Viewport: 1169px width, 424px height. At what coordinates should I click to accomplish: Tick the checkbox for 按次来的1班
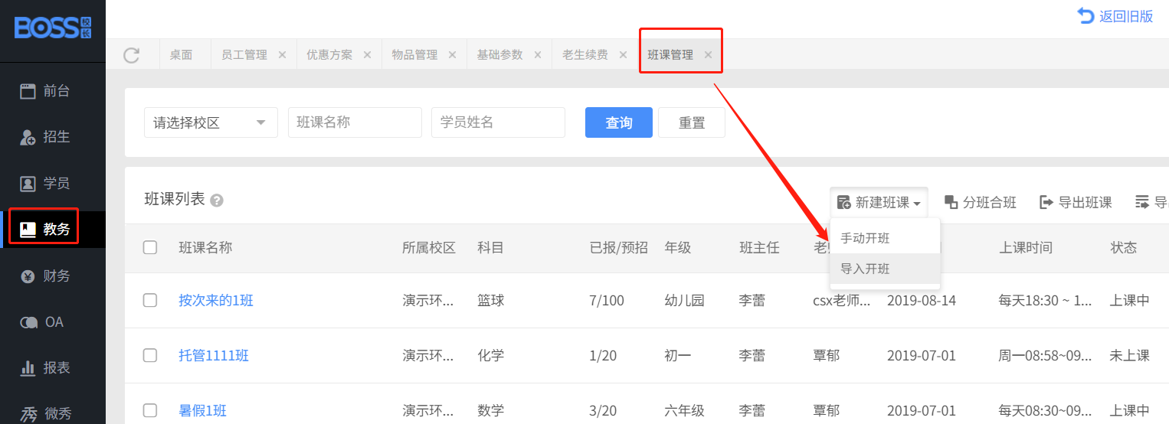(150, 300)
